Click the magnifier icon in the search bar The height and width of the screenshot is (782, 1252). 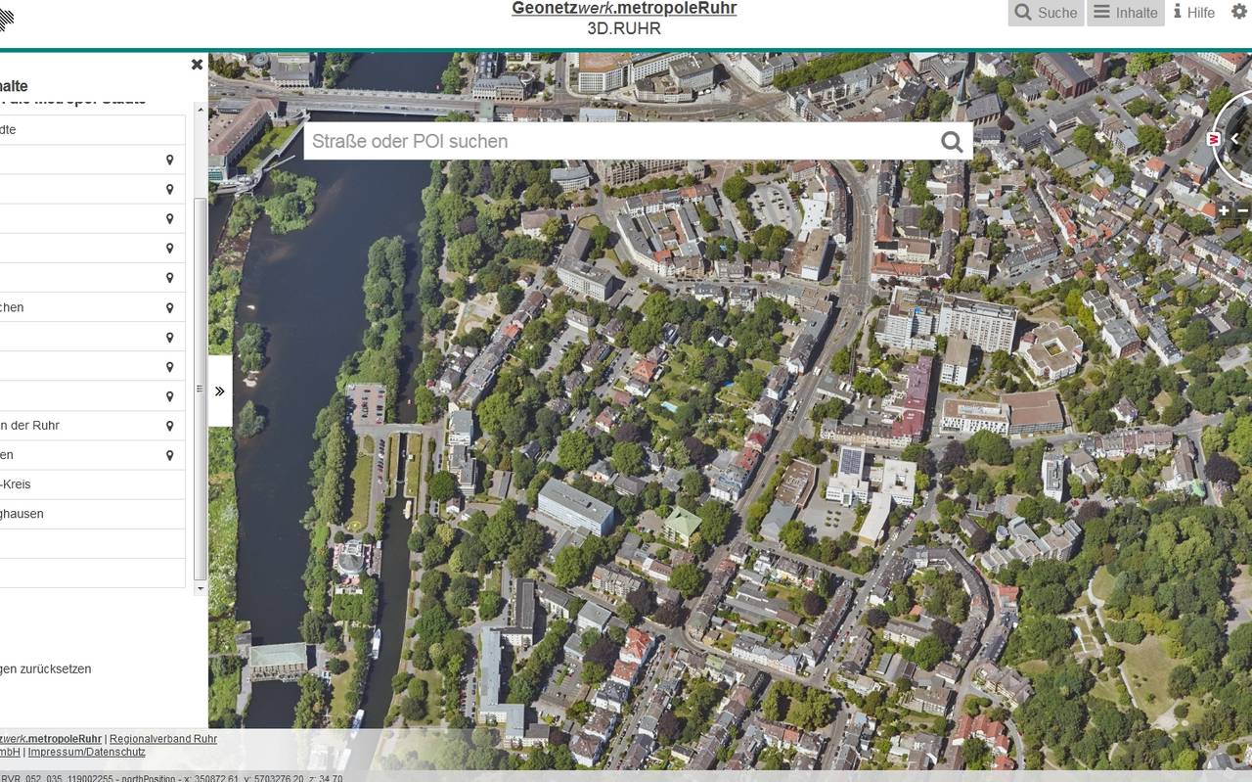coord(952,142)
